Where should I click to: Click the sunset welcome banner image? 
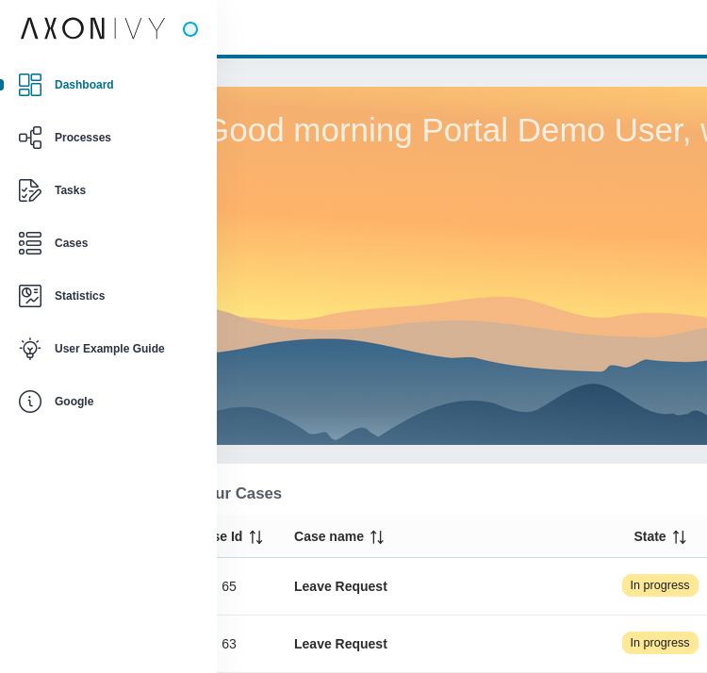pos(462,283)
